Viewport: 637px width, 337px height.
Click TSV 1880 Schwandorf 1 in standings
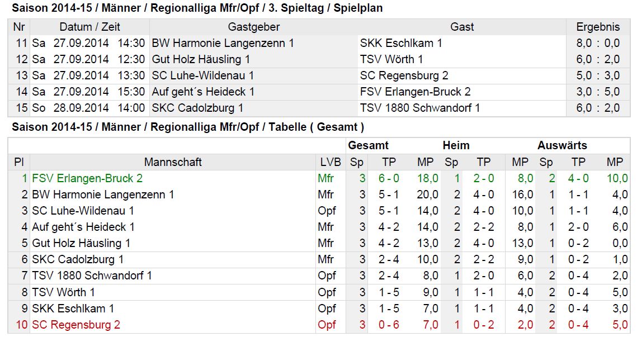[x=92, y=276]
